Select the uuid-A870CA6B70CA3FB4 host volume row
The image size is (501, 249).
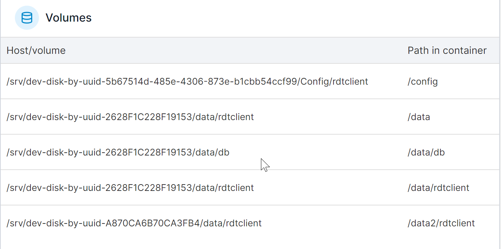(133, 223)
